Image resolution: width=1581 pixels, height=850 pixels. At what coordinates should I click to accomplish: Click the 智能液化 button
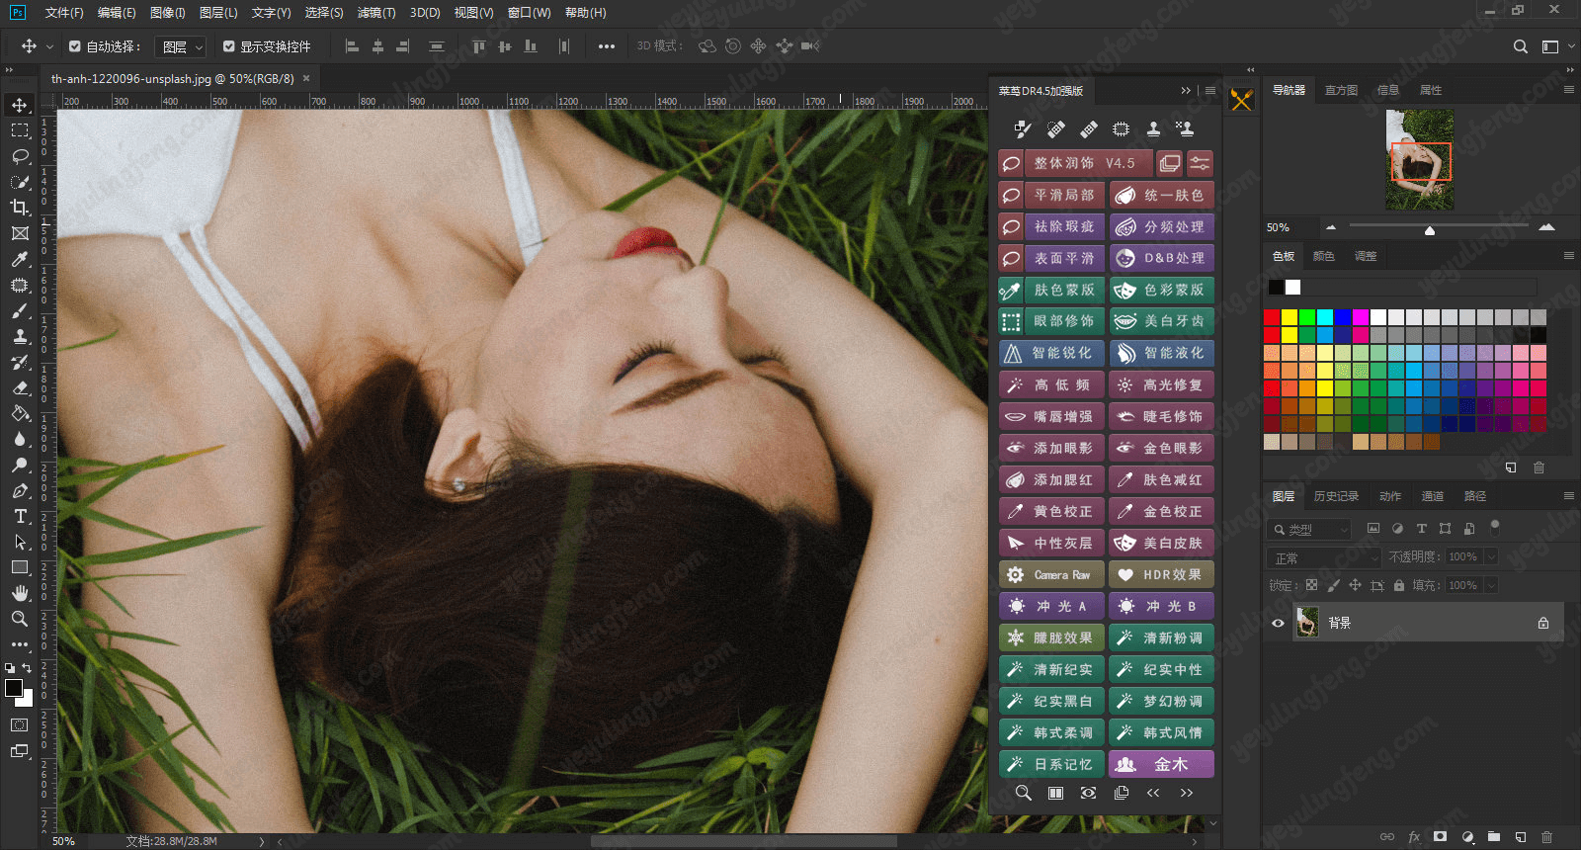click(1161, 353)
